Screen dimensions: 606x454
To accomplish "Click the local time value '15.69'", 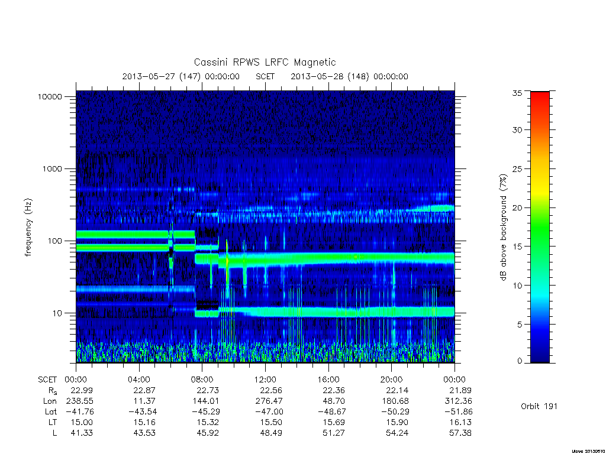I will [334, 422].
